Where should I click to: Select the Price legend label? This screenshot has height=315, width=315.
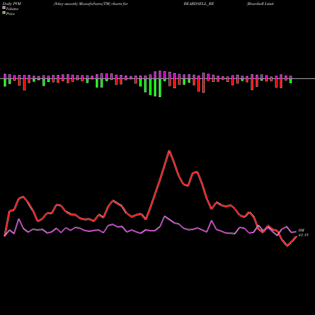[x=10, y=14]
